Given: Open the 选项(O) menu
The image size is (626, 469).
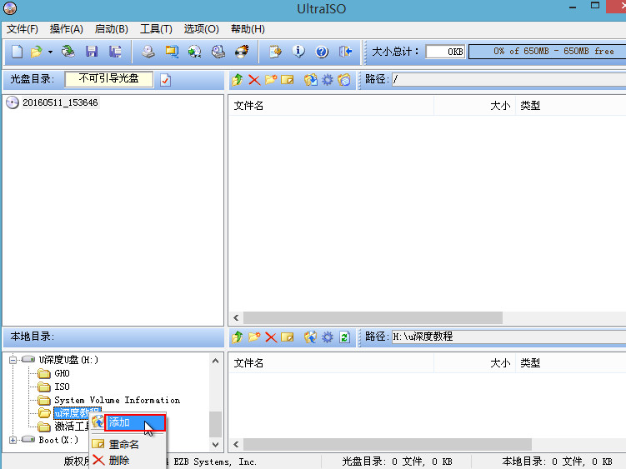Looking at the screenshot, I should click(201, 29).
